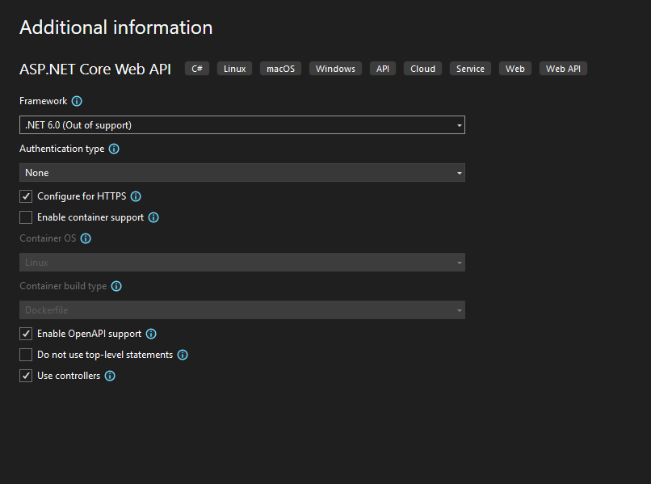Uncheck the Configure for HTTPS checkbox
651x484 pixels.
pyautogui.click(x=26, y=196)
